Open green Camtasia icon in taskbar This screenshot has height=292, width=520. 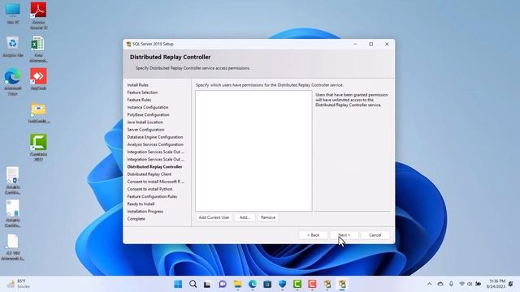pyautogui.click(x=297, y=284)
